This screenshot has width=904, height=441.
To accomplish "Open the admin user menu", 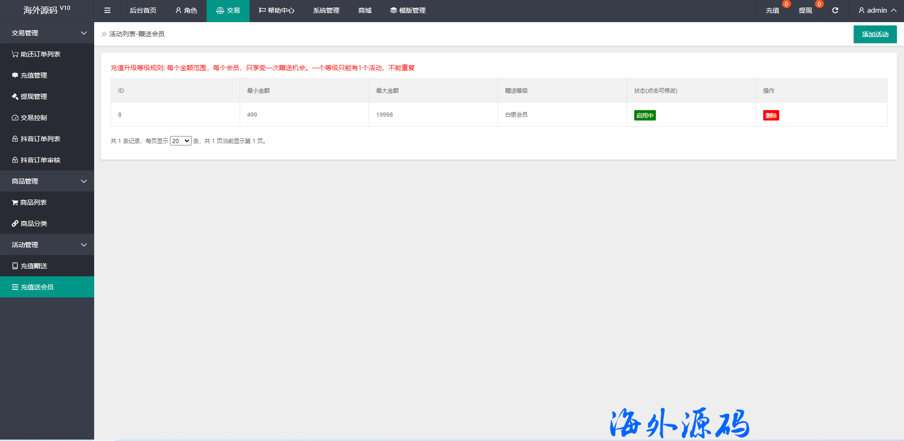I will pyautogui.click(x=877, y=10).
